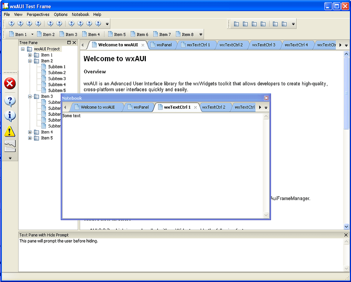Click the main page scrollbar up arrow
This screenshot has width=351, height=282.
point(346,54)
